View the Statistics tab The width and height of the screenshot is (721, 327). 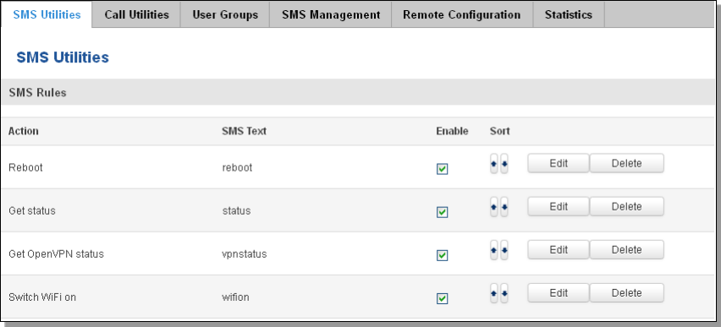click(569, 14)
